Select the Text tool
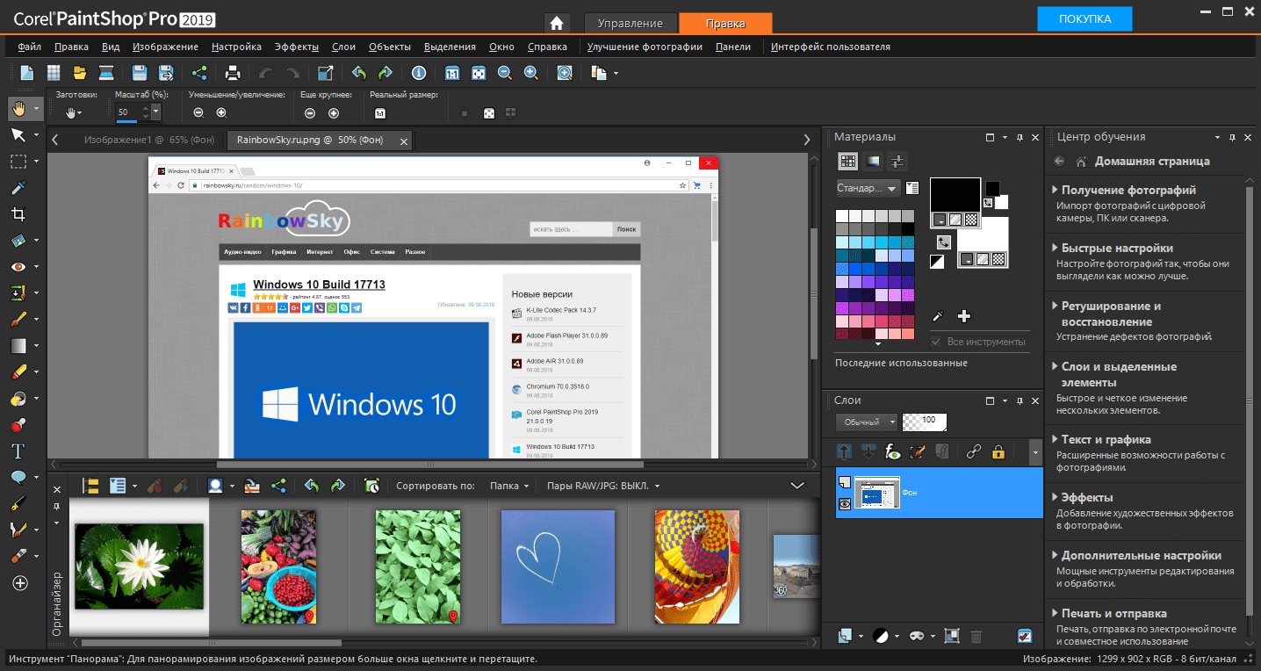This screenshot has width=1261, height=671. [x=18, y=451]
